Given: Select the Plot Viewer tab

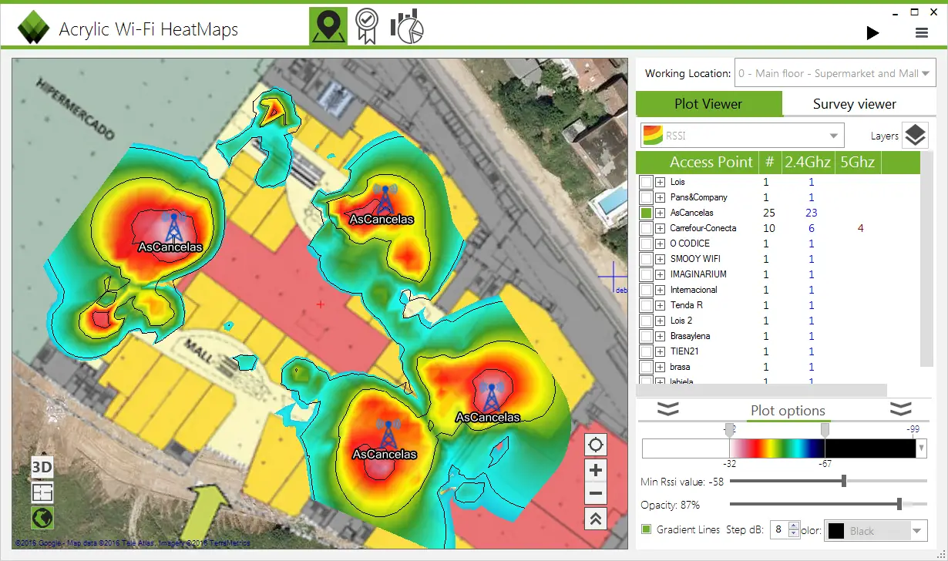Looking at the screenshot, I should coord(708,104).
